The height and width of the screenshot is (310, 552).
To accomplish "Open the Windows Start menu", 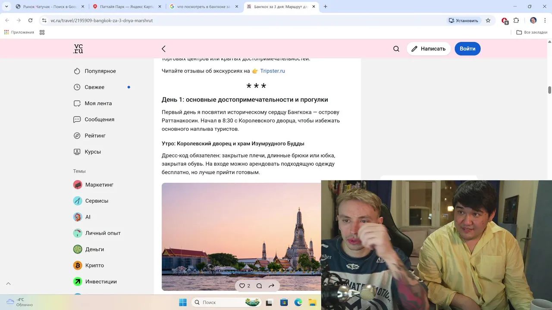I will click(x=183, y=302).
